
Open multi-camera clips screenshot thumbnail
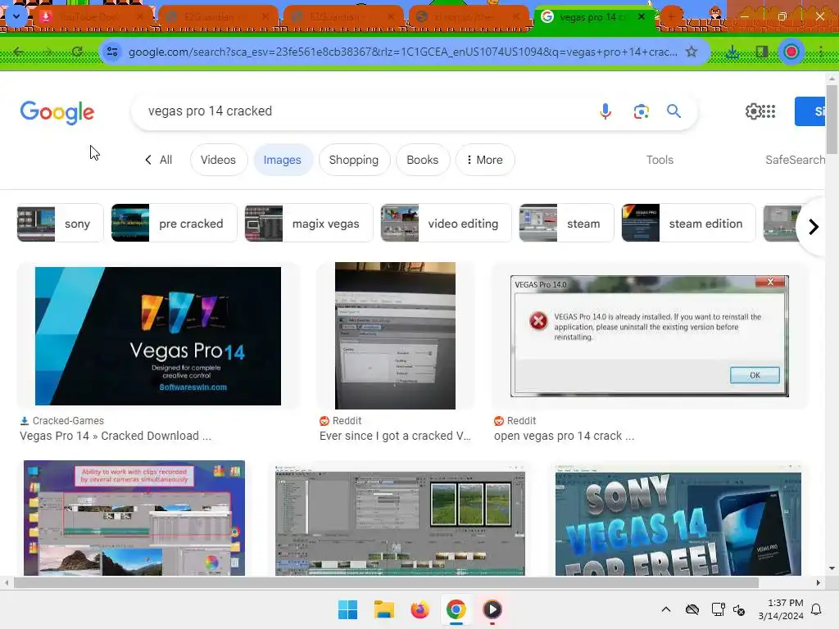point(134,518)
